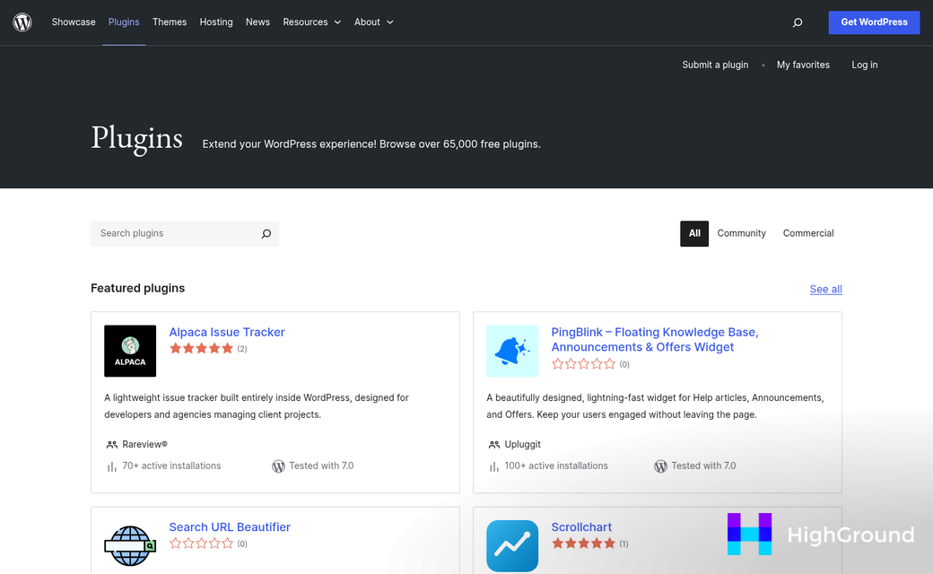Image resolution: width=933 pixels, height=574 pixels.
Task: Open the My favorites link
Action: [x=803, y=65]
